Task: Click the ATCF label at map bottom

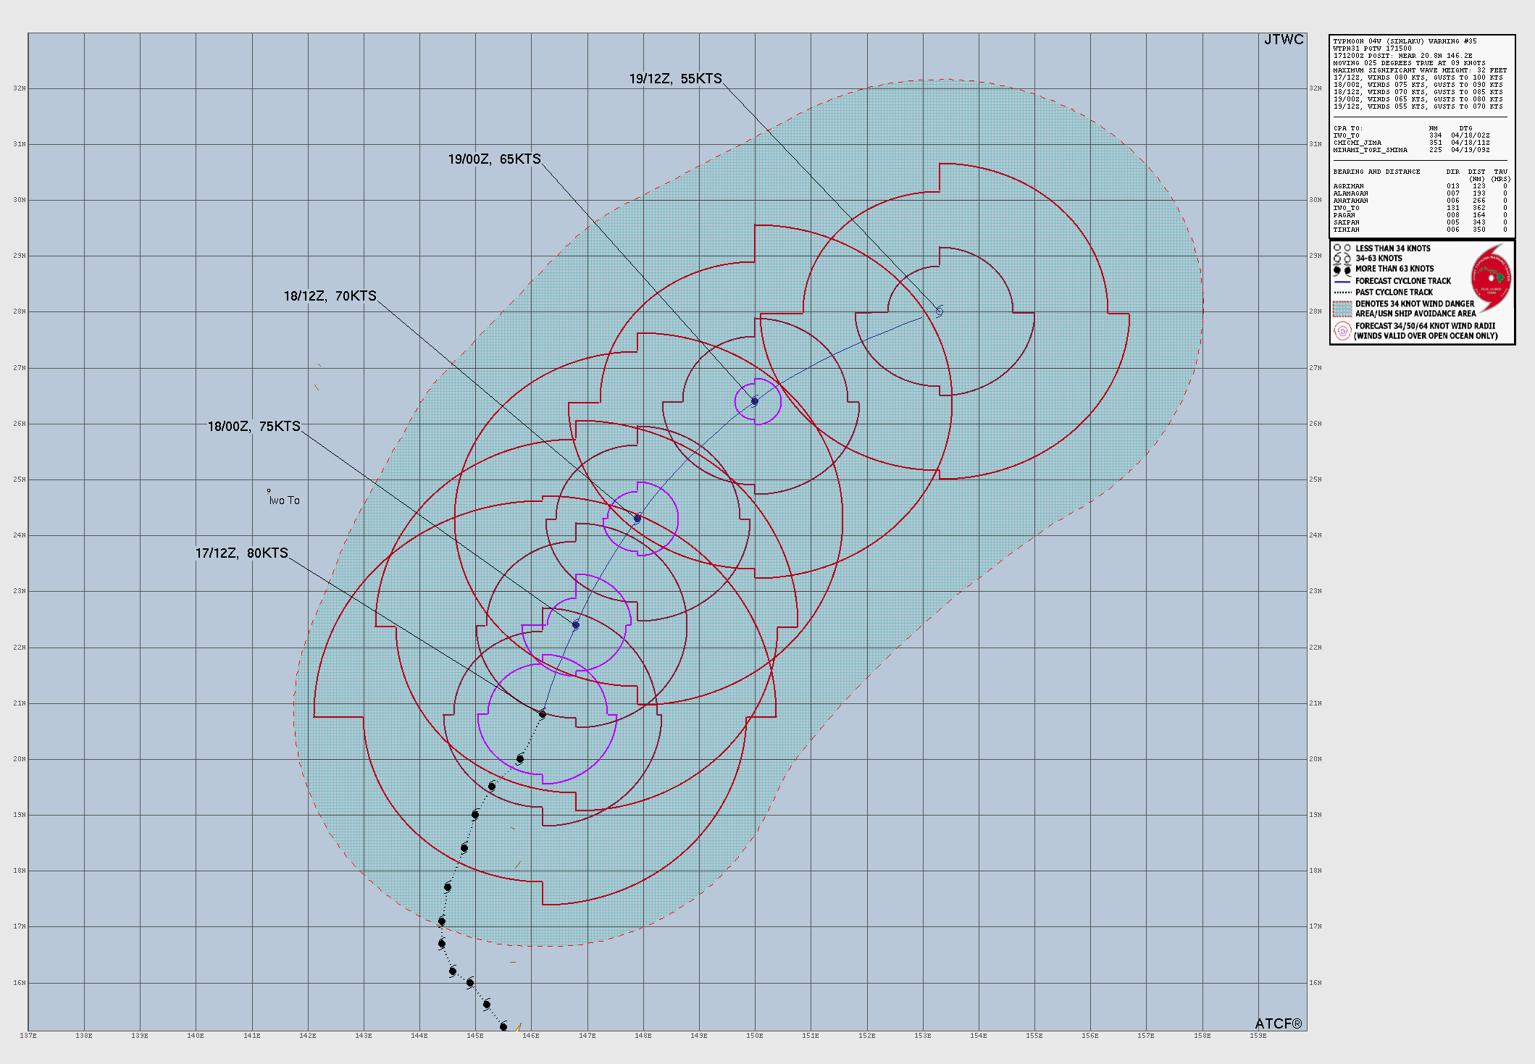Action: point(1278,1023)
